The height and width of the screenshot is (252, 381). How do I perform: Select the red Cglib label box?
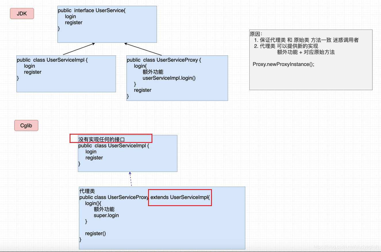point(26,125)
